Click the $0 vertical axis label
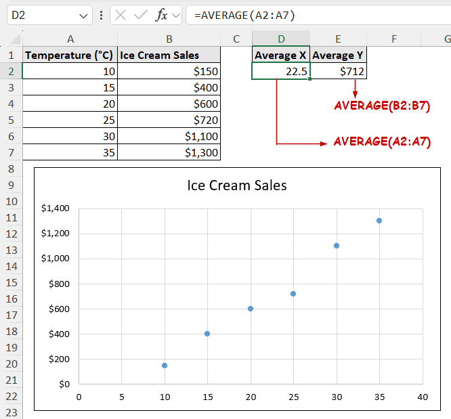Image resolution: width=451 pixels, height=419 pixels. 64,384
